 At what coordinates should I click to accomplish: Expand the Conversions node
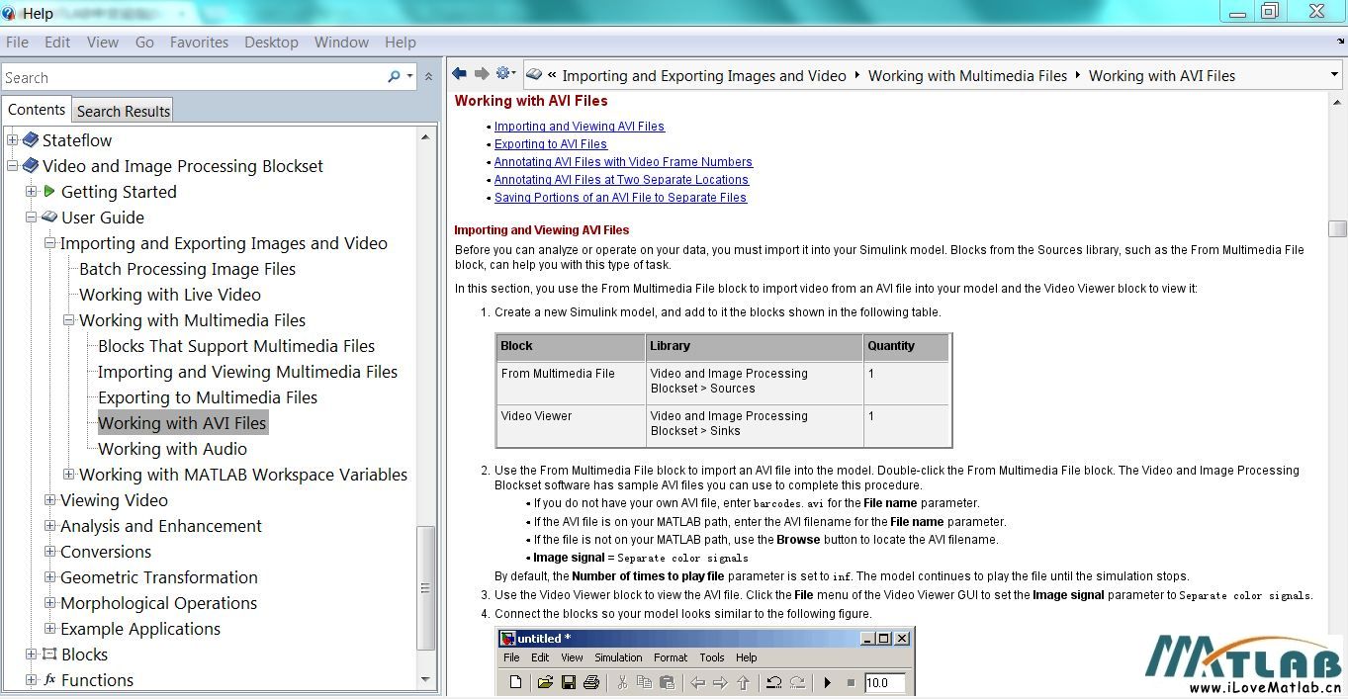tap(49, 552)
